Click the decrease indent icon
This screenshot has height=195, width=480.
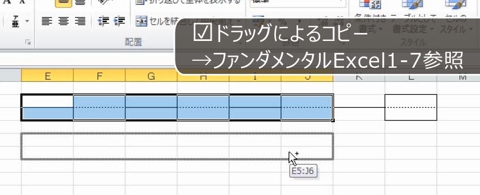point(103,21)
